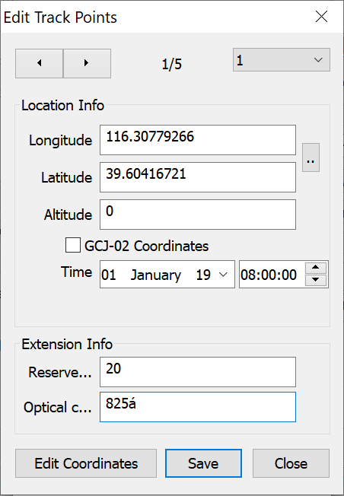The width and height of the screenshot is (344, 496).
Task: Go to next track point
Action: (87, 63)
